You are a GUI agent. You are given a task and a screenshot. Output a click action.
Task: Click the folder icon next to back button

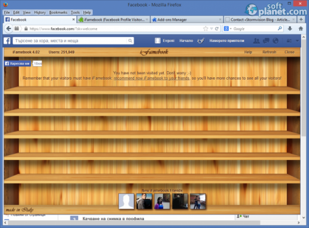click(x=17, y=28)
